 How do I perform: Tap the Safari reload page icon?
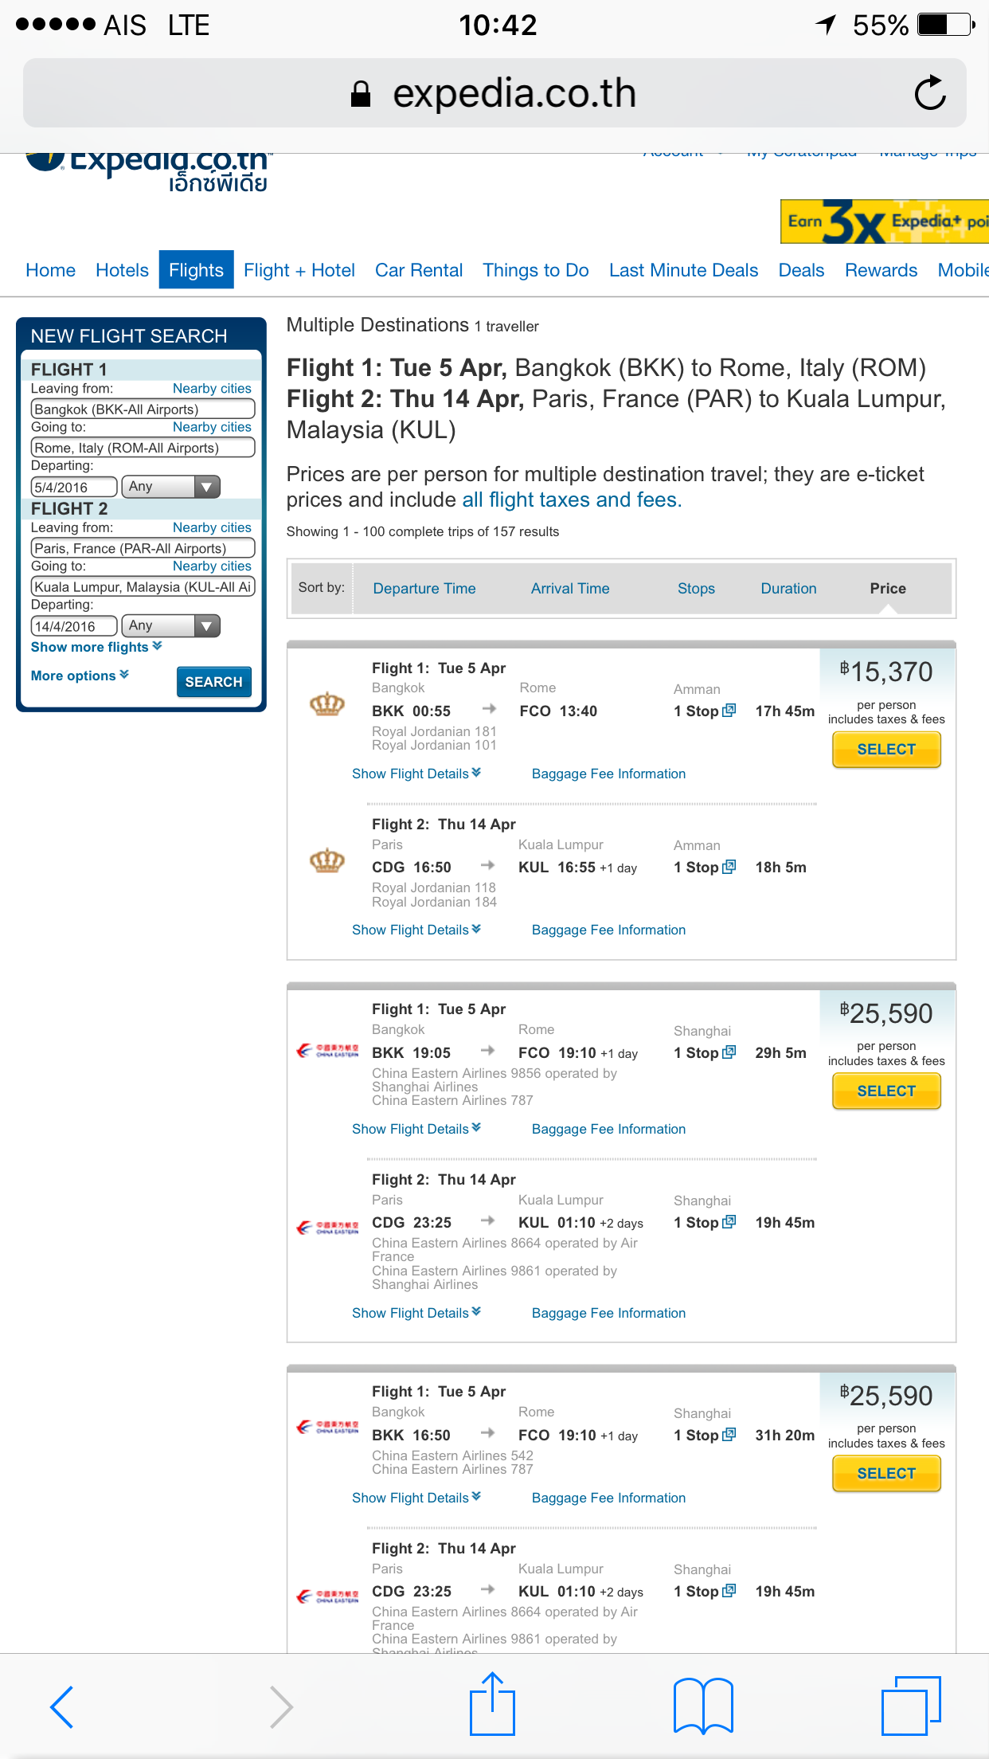(x=929, y=93)
